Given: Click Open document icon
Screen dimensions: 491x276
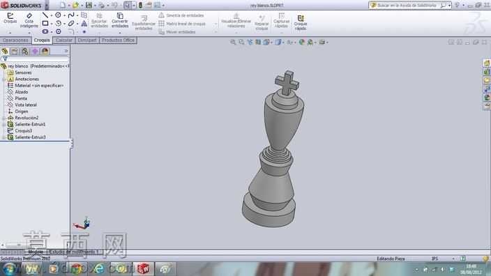Looking at the screenshot, I should [75, 5].
